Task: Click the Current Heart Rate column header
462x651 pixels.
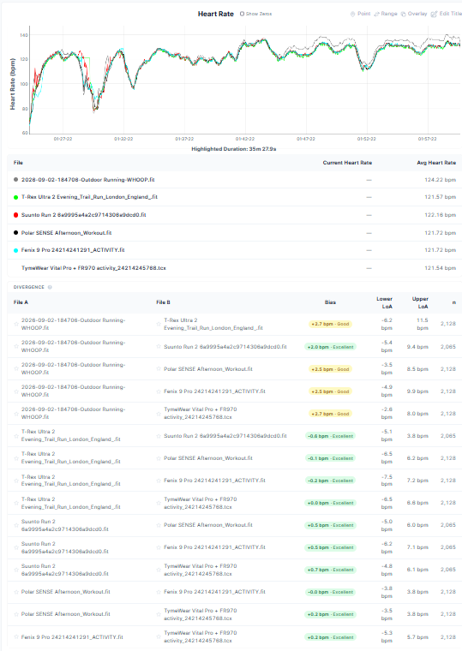Action: pyautogui.click(x=347, y=163)
